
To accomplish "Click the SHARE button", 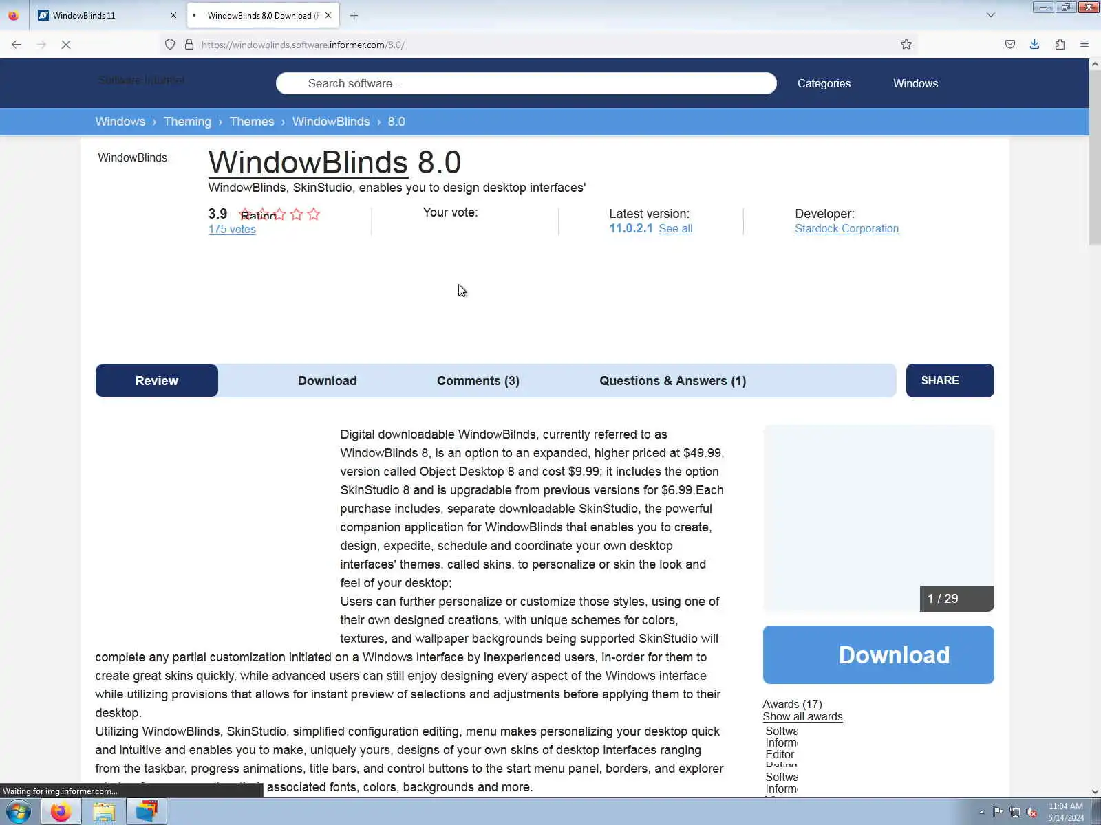I will (950, 380).
